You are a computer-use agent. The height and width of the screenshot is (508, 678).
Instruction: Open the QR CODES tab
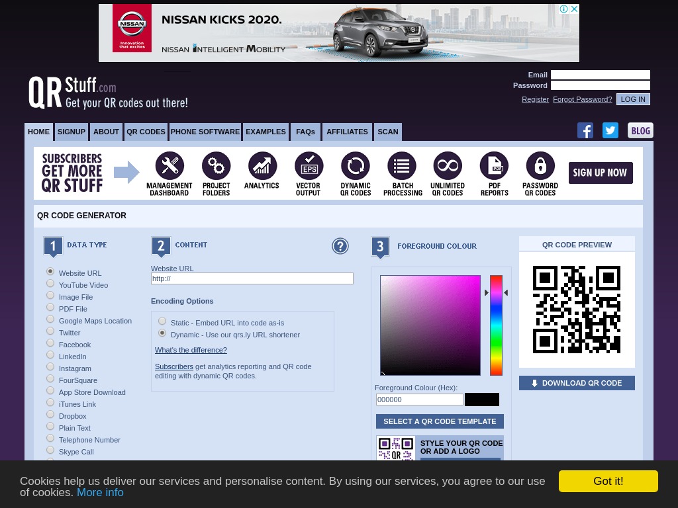(x=146, y=132)
